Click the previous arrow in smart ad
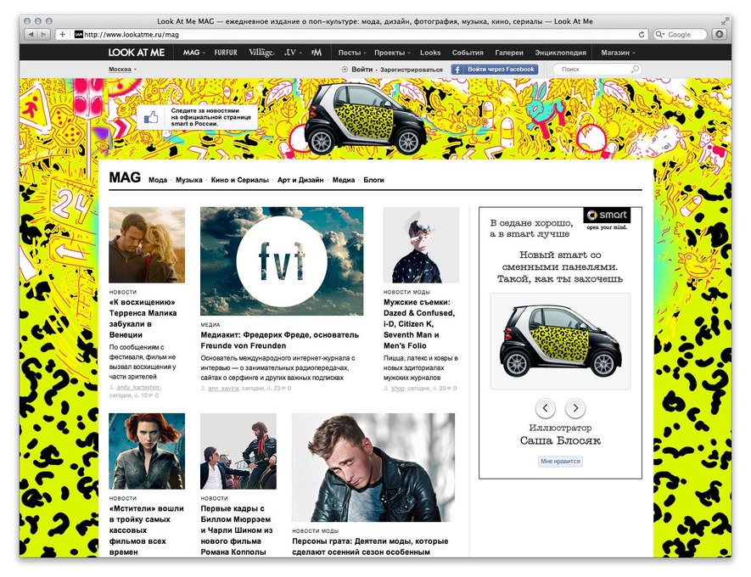This screenshot has height=577, width=751. [546, 407]
